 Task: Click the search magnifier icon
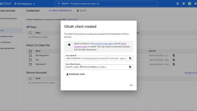(59, 3)
